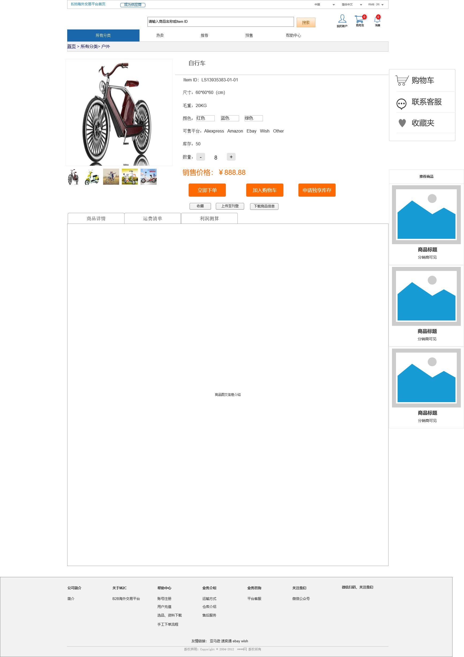Select the yellow scooter thumbnail
The image size is (464, 657).
coord(92,176)
